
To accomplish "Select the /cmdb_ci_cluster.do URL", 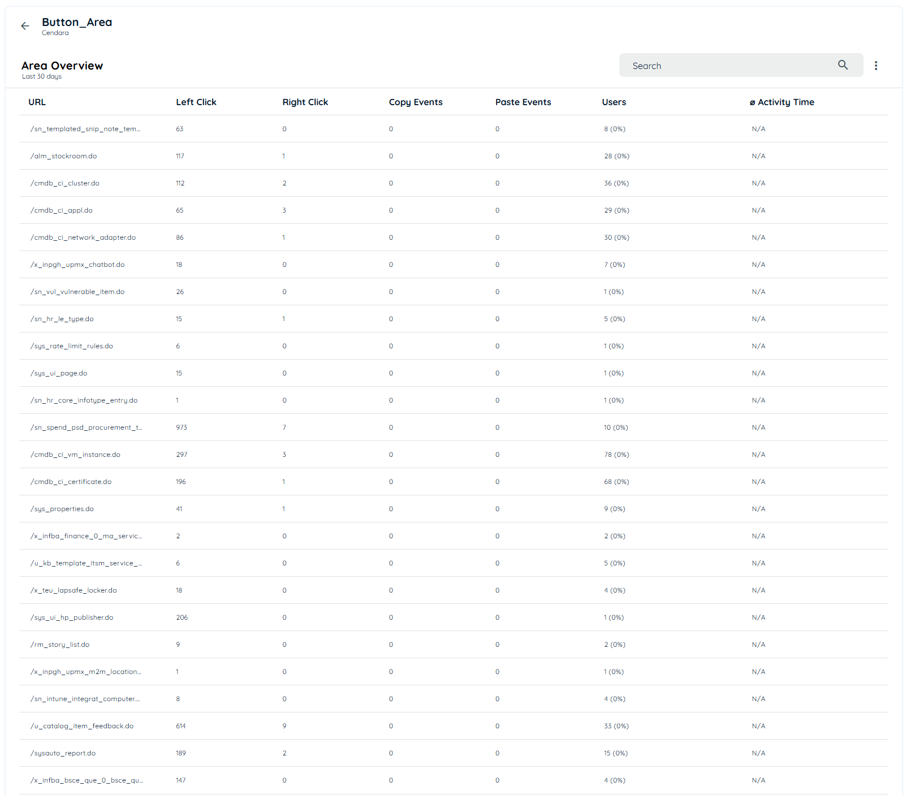I will (x=65, y=183).
